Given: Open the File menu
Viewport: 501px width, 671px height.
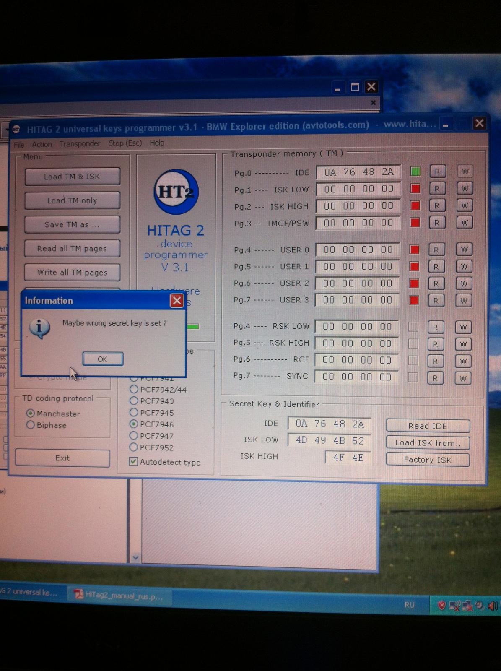Looking at the screenshot, I should (x=19, y=145).
